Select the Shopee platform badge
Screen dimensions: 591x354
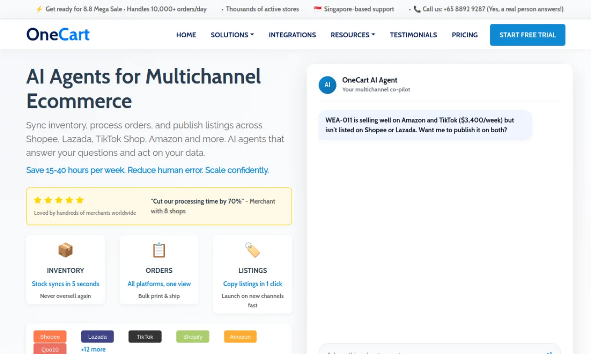pyautogui.click(x=50, y=336)
